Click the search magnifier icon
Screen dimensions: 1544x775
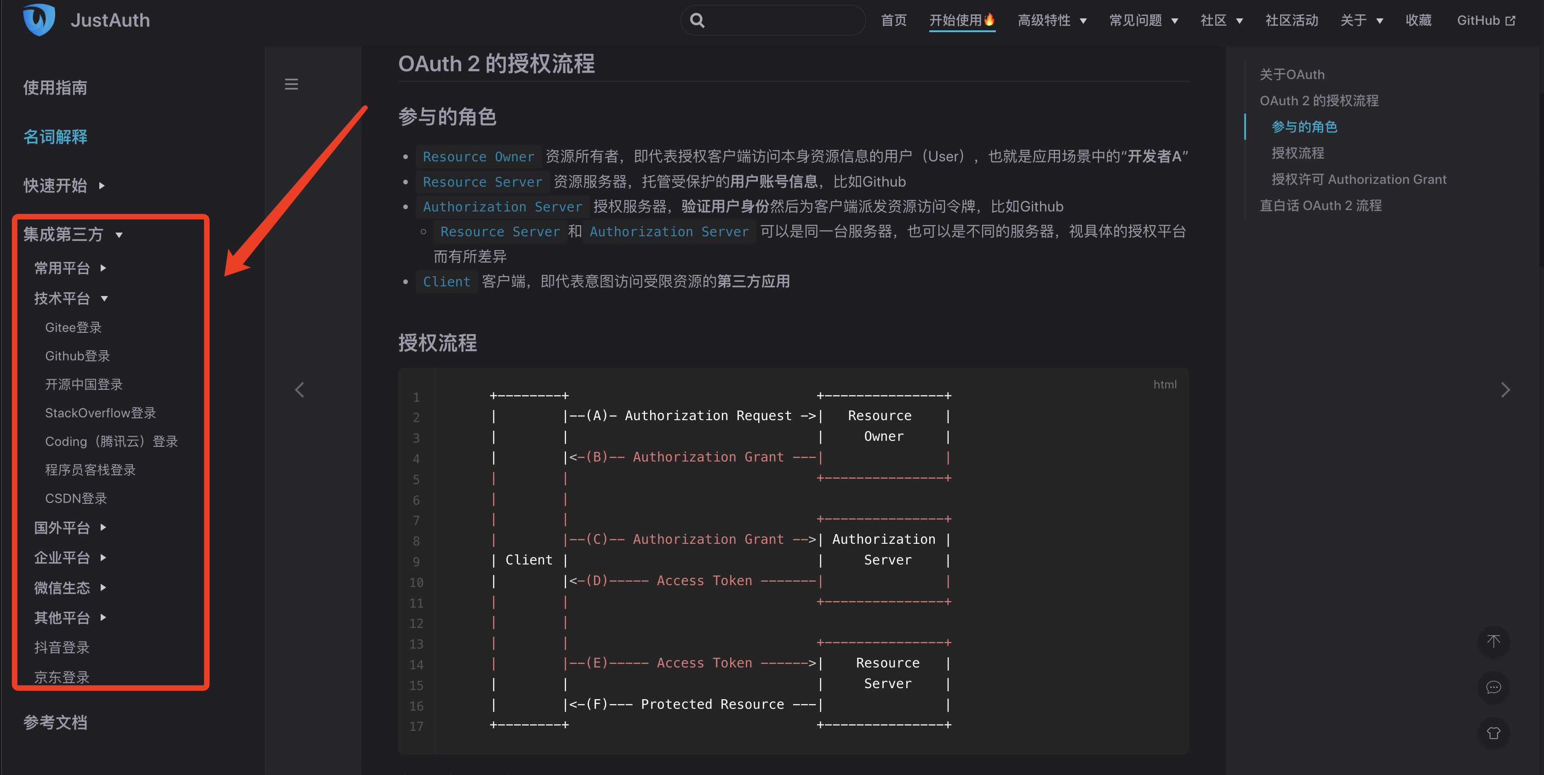point(697,20)
